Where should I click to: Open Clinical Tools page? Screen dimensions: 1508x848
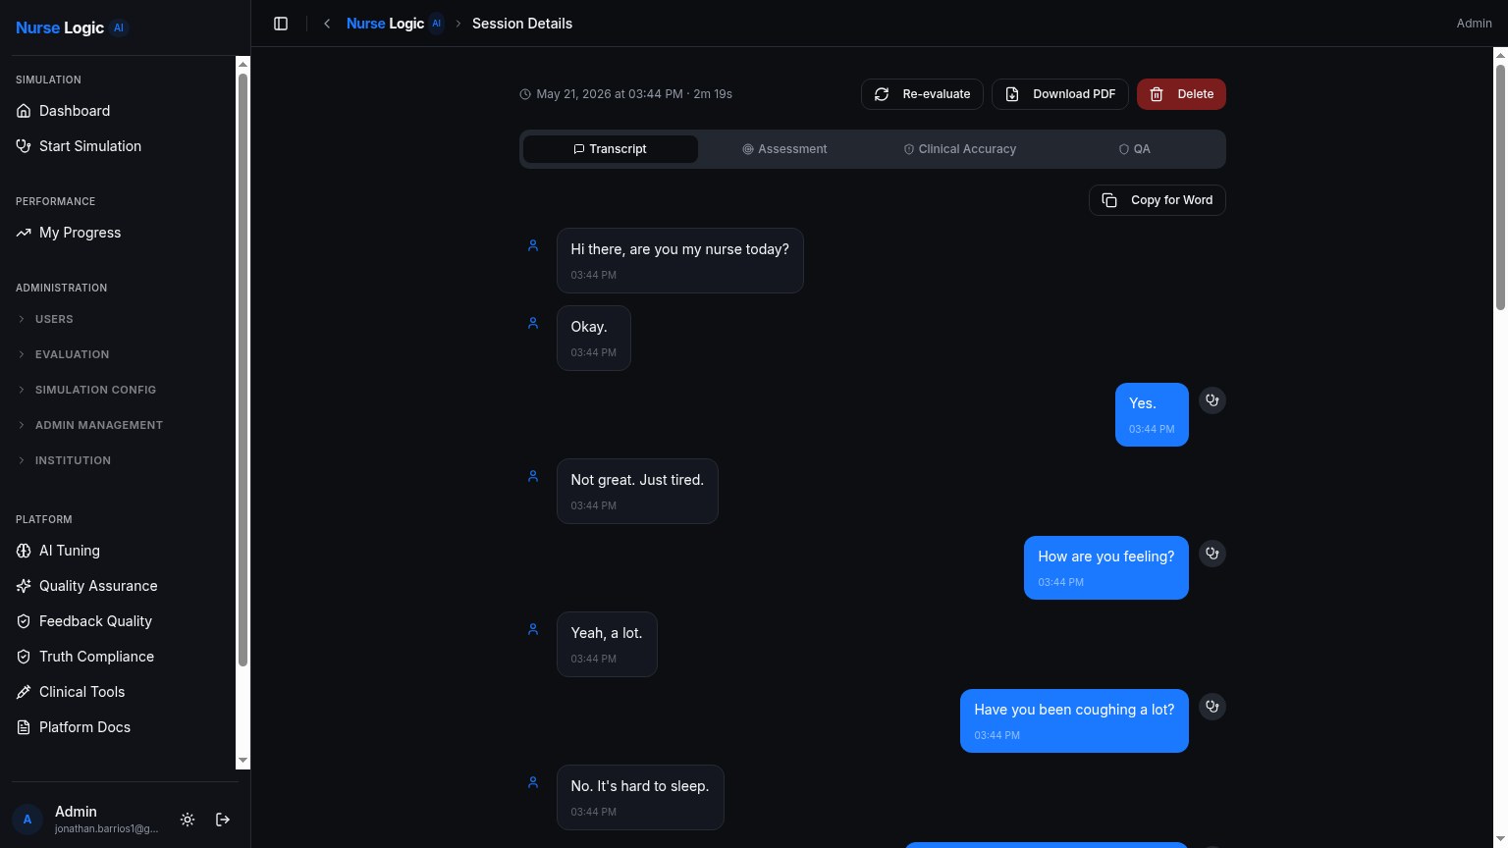[x=118, y=692]
